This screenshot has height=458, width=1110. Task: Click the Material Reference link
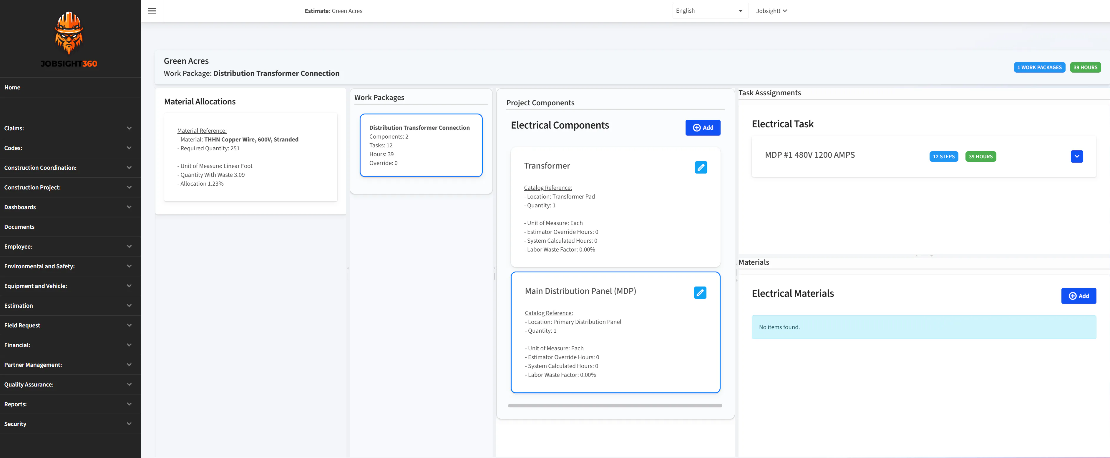(x=202, y=130)
